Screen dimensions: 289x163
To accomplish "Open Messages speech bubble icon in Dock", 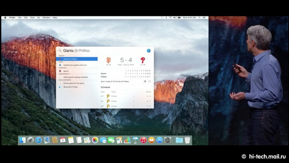I will coord(103,140).
